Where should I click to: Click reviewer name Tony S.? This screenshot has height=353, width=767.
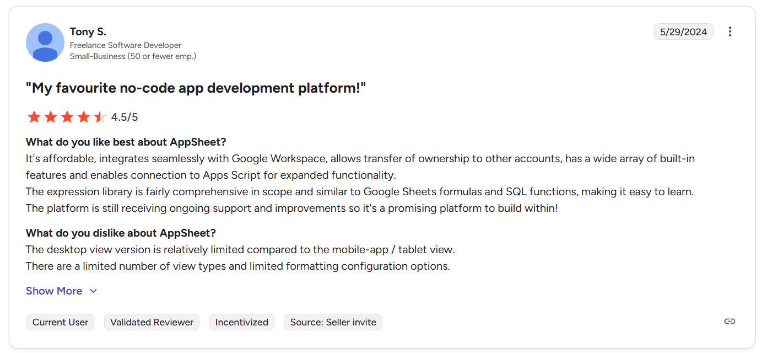(88, 31)
